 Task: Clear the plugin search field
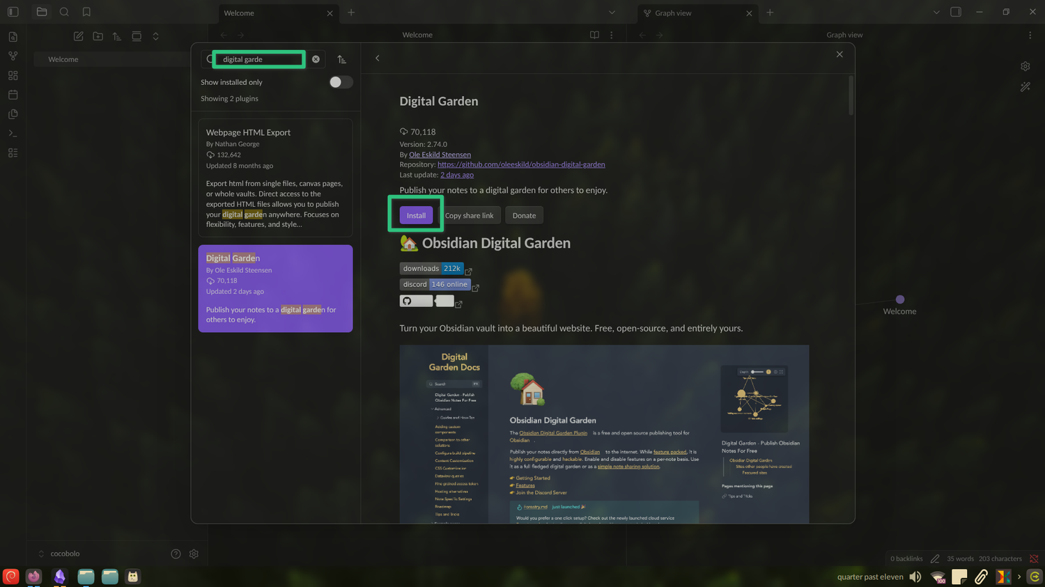(x=316, y=59)
